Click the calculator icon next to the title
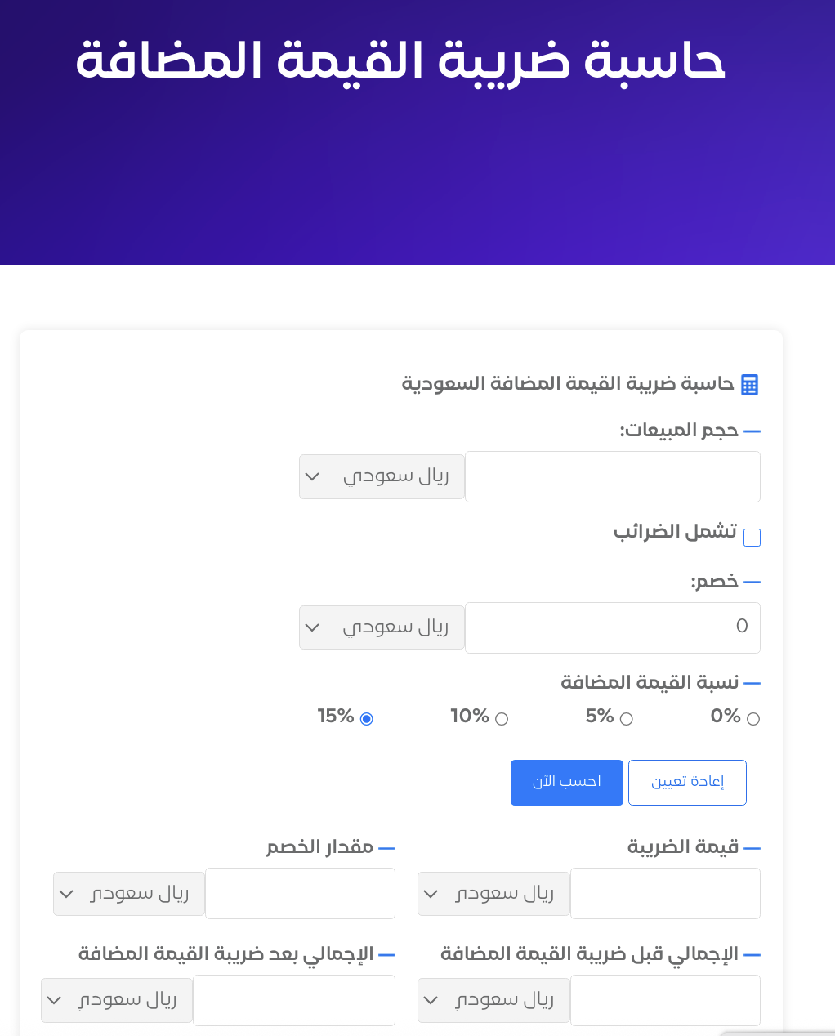 (x=750, y=384)
